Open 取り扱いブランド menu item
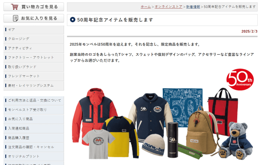The image size is (276, 165). pyautogui.click(x=22, y=67)
